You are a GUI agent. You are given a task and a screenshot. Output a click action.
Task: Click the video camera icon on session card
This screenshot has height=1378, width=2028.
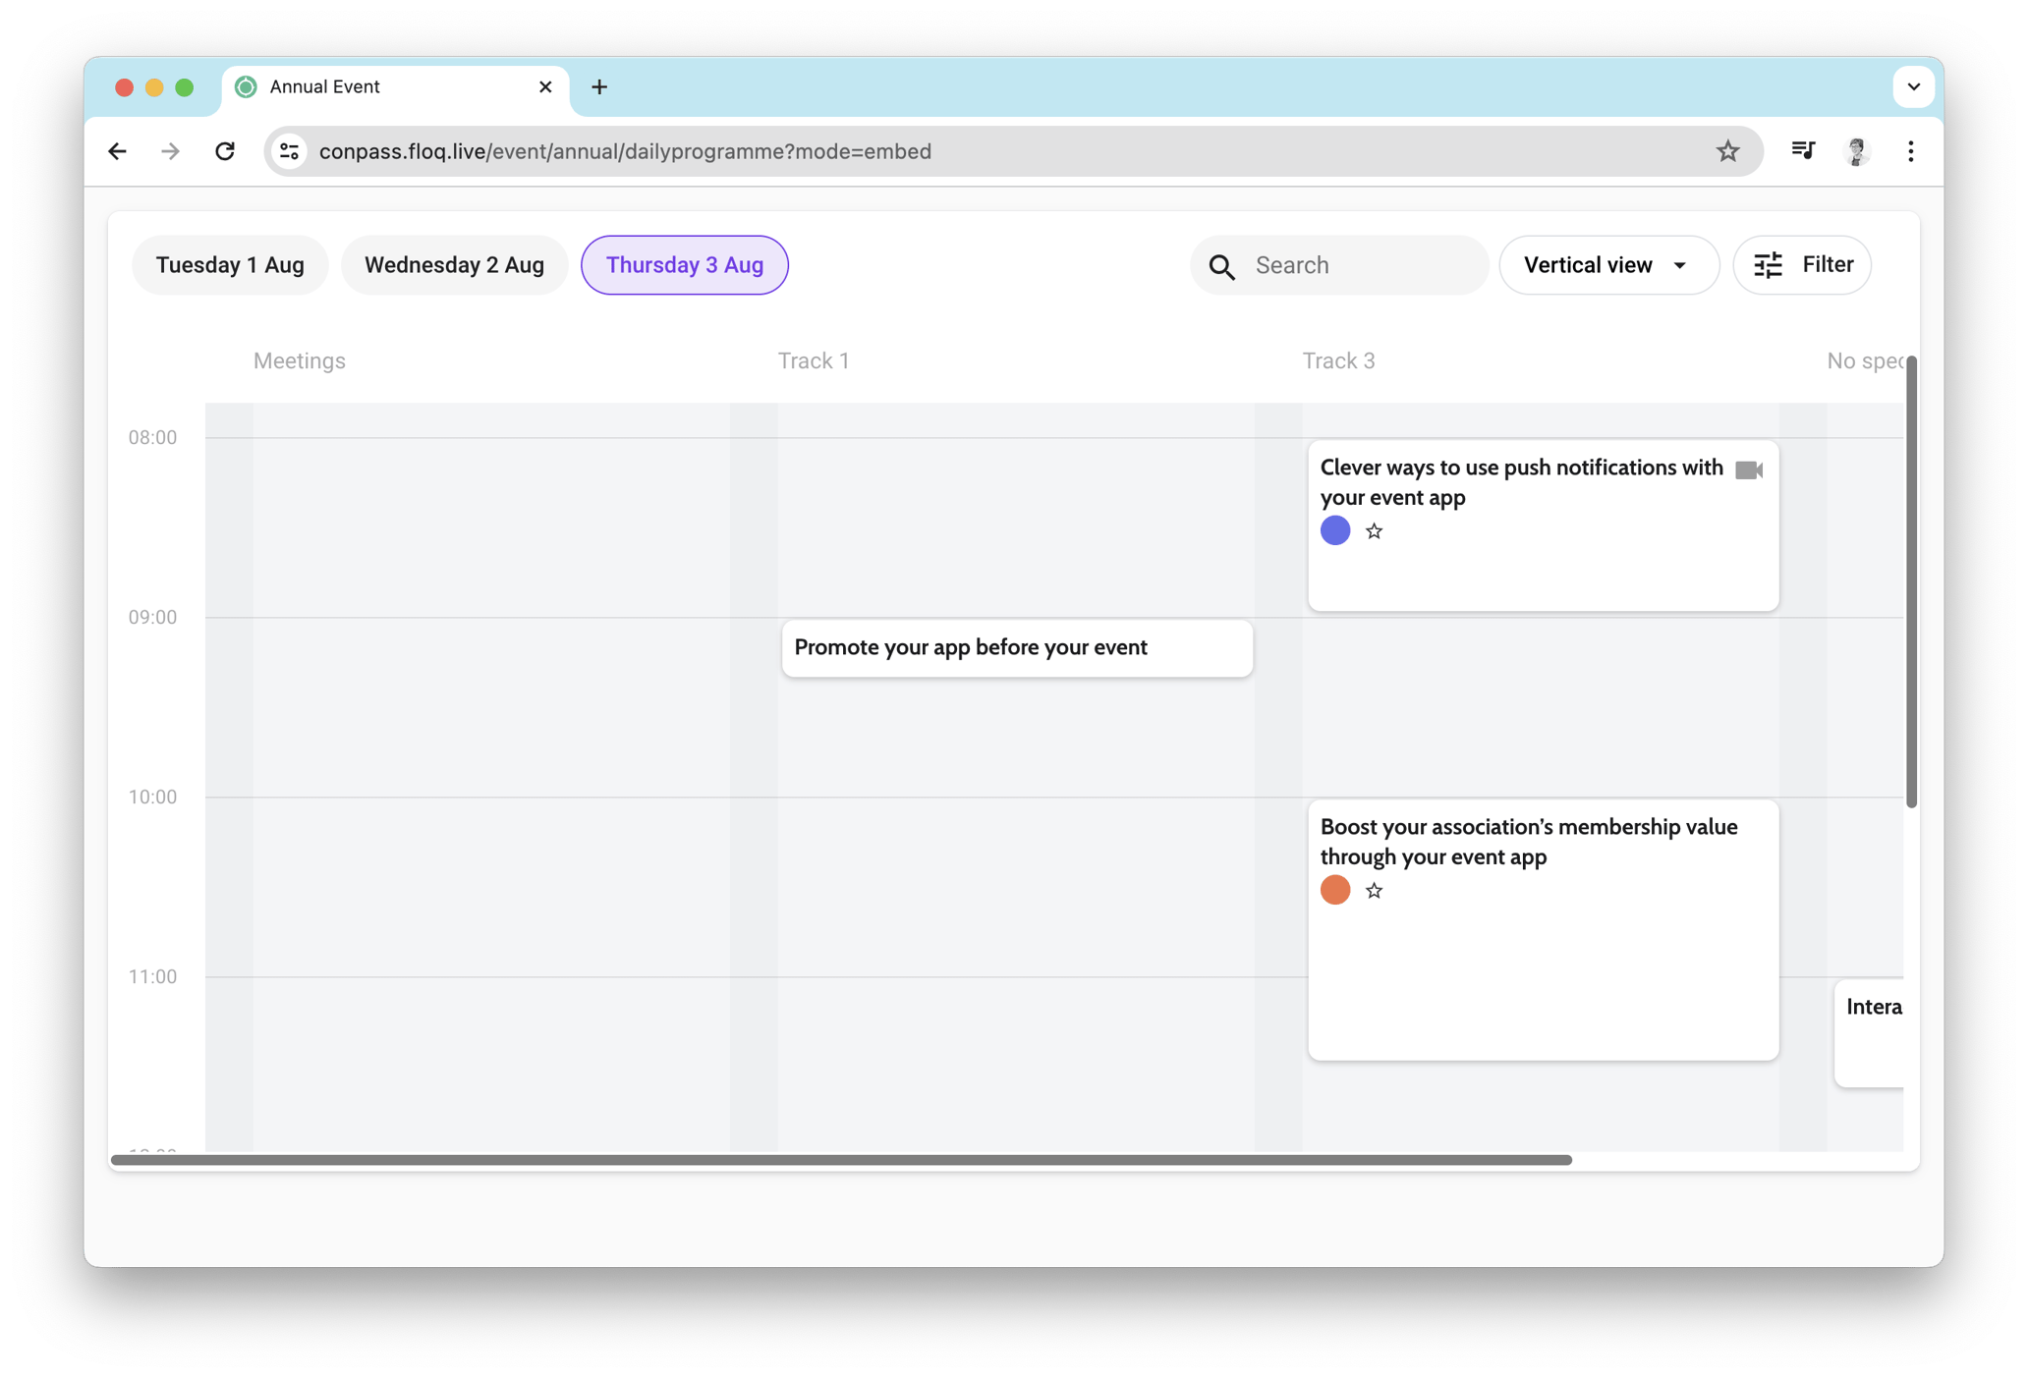pos(1749,470)
